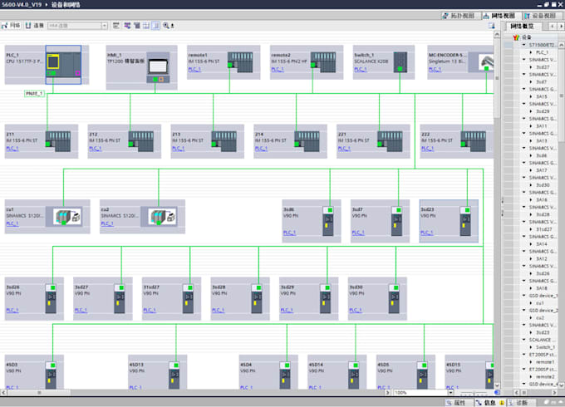
Task: Click the PLC_1 link under Switch_1
Action: 361,69
